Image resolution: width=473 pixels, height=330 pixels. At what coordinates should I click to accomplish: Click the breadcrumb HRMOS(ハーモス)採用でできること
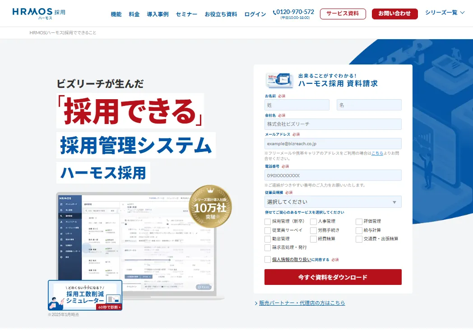[x=63, y=32]
